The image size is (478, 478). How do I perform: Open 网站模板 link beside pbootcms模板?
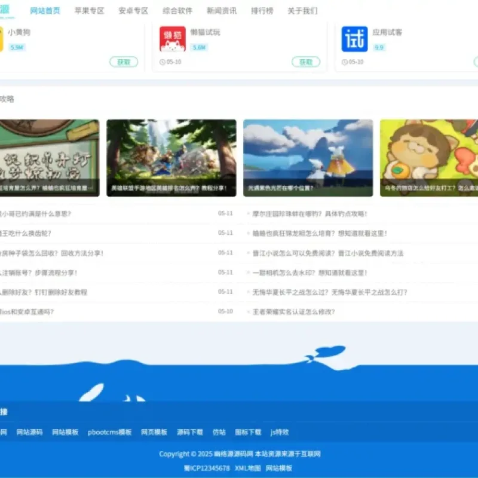coord(65,432)
